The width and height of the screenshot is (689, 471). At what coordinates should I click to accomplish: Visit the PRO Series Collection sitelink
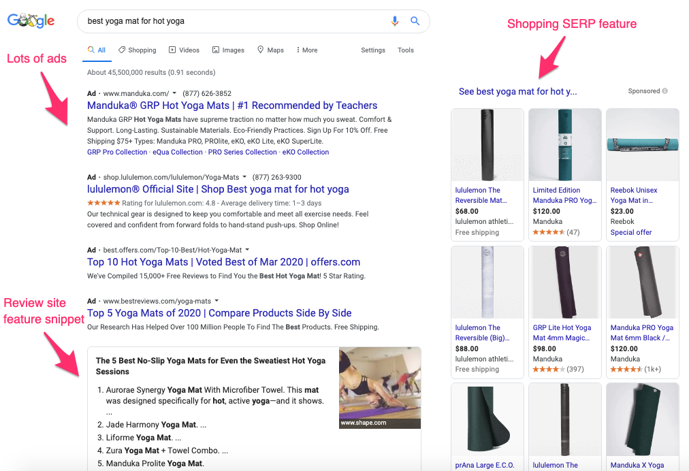(242, 152)
